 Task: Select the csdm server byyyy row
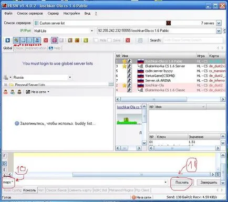click(170, 71)
